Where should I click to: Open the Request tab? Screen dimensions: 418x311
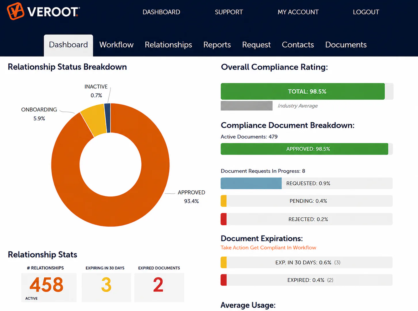coord(256,45)
